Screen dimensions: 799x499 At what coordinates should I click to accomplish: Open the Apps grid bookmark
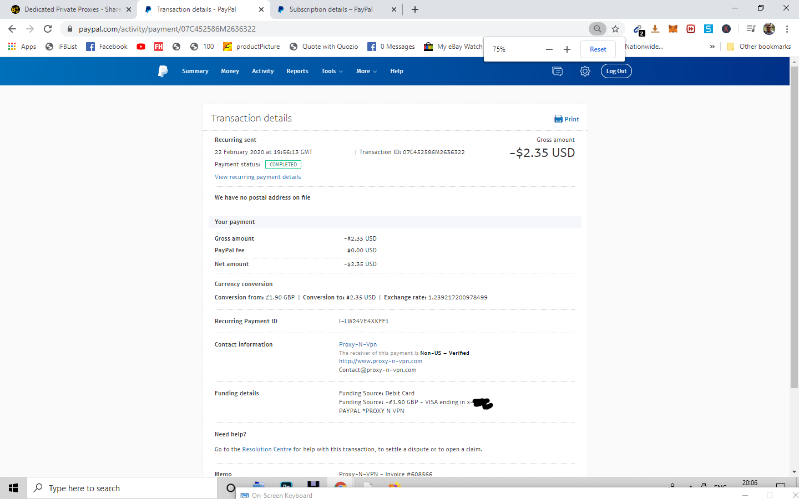(22, 47)
